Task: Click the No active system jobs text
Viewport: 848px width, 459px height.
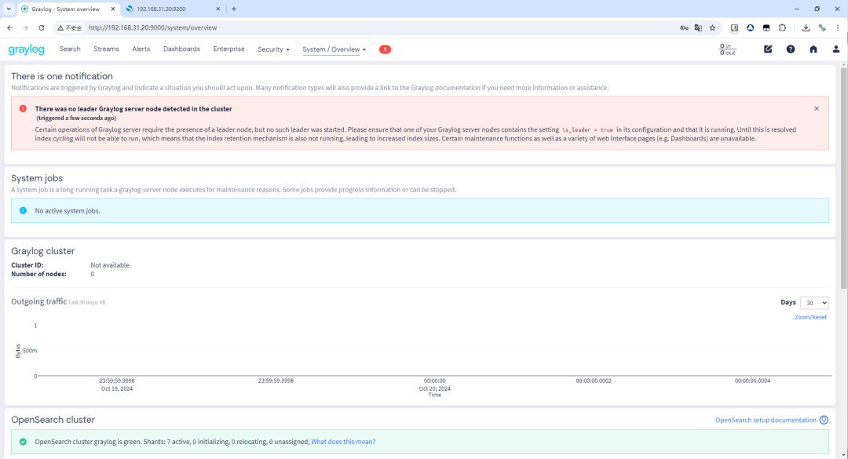Action: 68,211
